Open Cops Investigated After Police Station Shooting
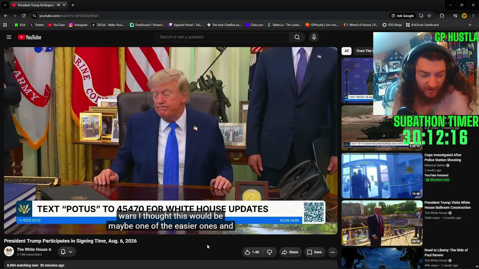Viewport: 479px width, 269px height. [x=443, y=157]
